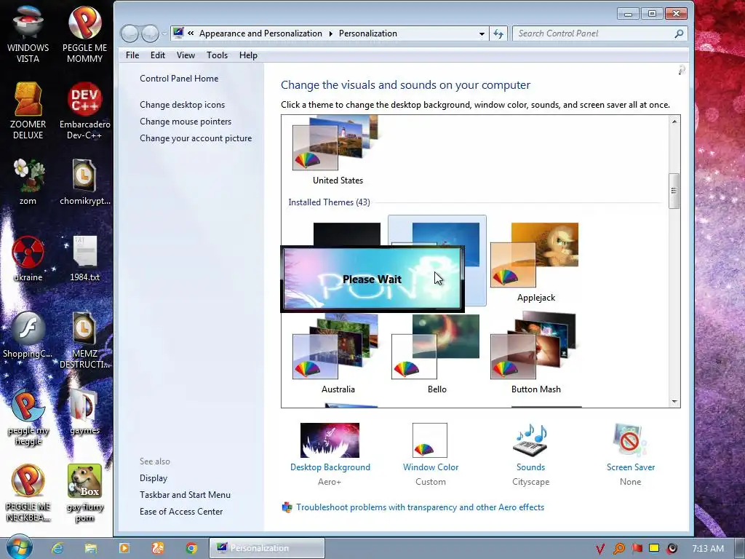Open Change mouse pointers link
This screenshot has width=745, height=559.
pos(186,122)
